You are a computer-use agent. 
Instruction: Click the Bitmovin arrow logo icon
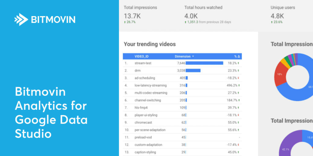coord(21,19)
